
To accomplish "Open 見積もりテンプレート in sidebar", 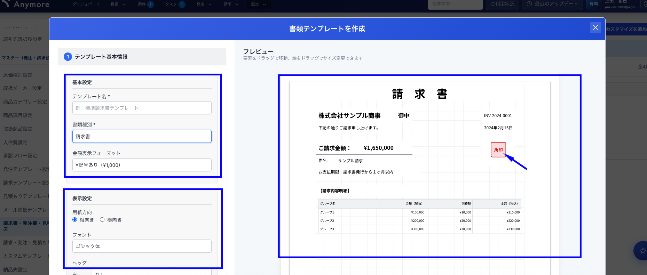I will click(26, 196).
